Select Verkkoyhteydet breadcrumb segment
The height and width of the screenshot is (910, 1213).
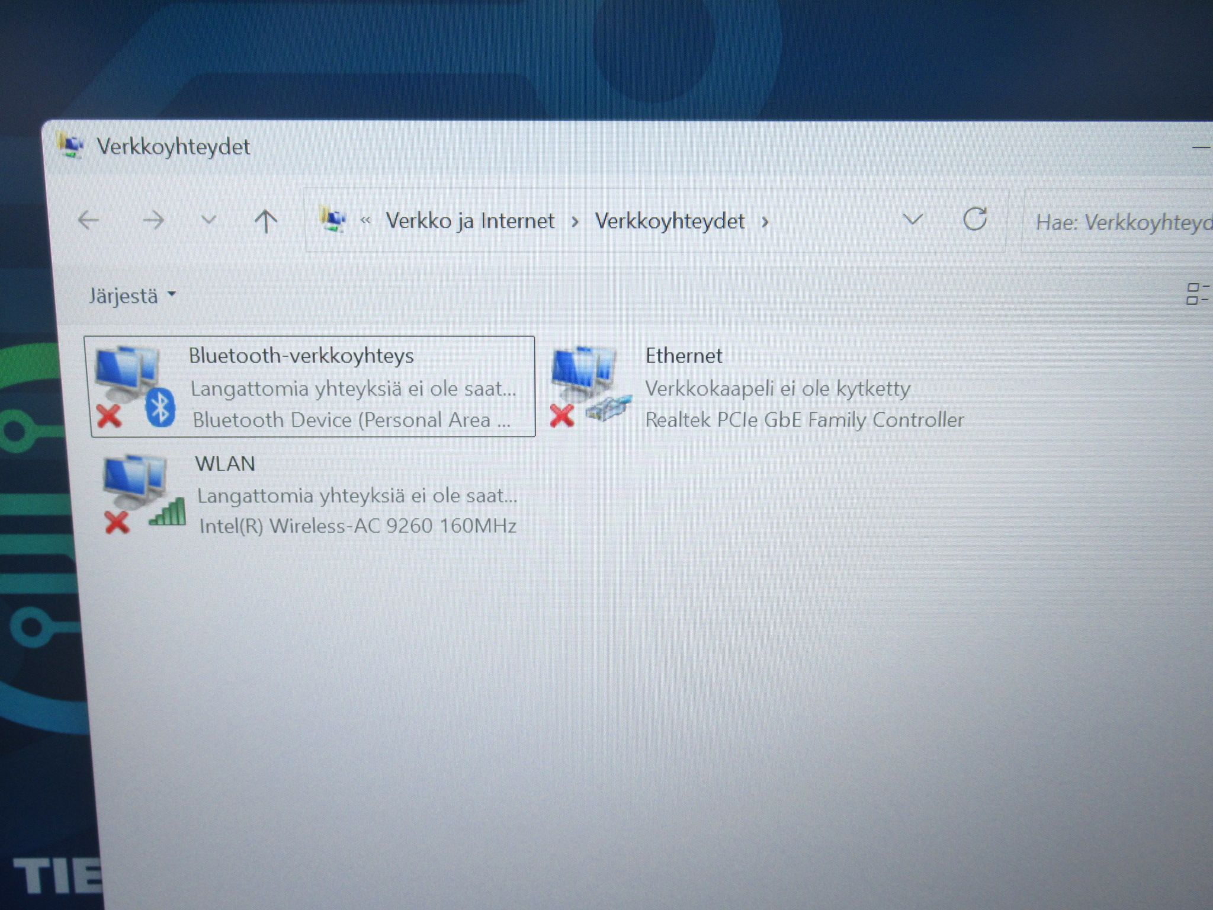670,221
